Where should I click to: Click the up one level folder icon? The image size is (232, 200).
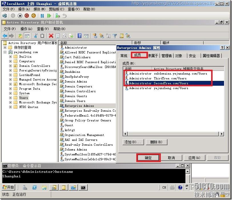[20, 36]
